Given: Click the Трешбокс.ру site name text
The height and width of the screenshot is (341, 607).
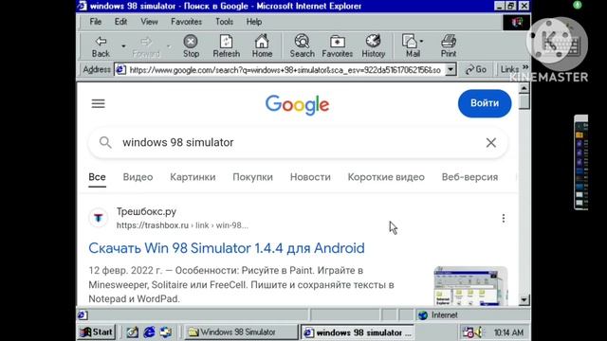Looking at the screenshot, I should pyautogui.click(x=146, y=211).
